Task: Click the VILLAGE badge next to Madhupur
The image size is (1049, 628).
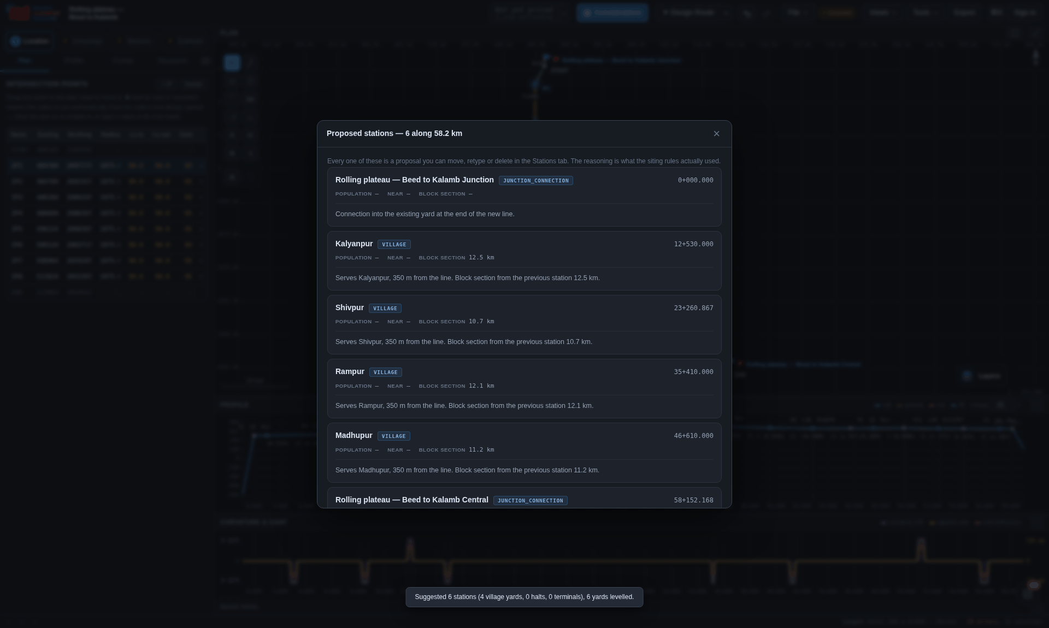Action: [394, 436]
